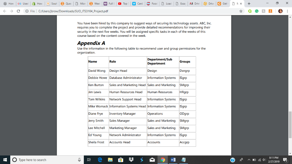Open the volume control in system tray

(x=264, y=160)
